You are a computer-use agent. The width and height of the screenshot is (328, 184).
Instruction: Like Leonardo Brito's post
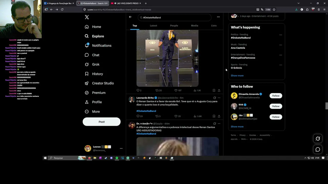point(178,116)
